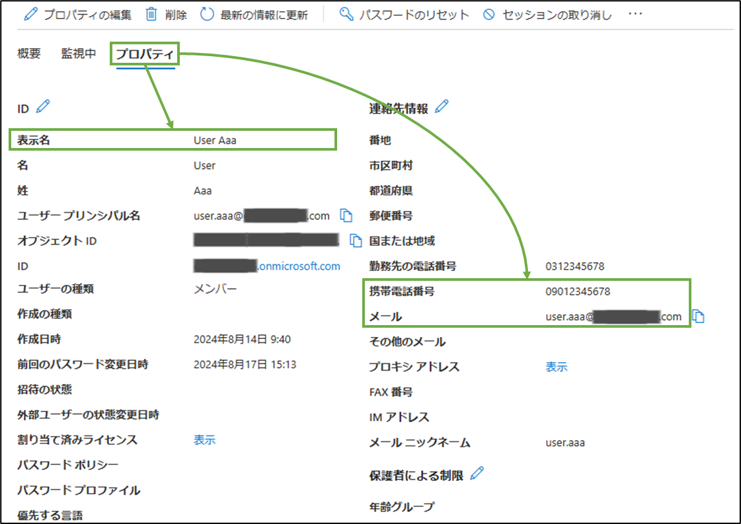Viewport: 741px width, 524px height.
Task: Refresh with 最新の情報に更新
Action: tap(254, 15)
